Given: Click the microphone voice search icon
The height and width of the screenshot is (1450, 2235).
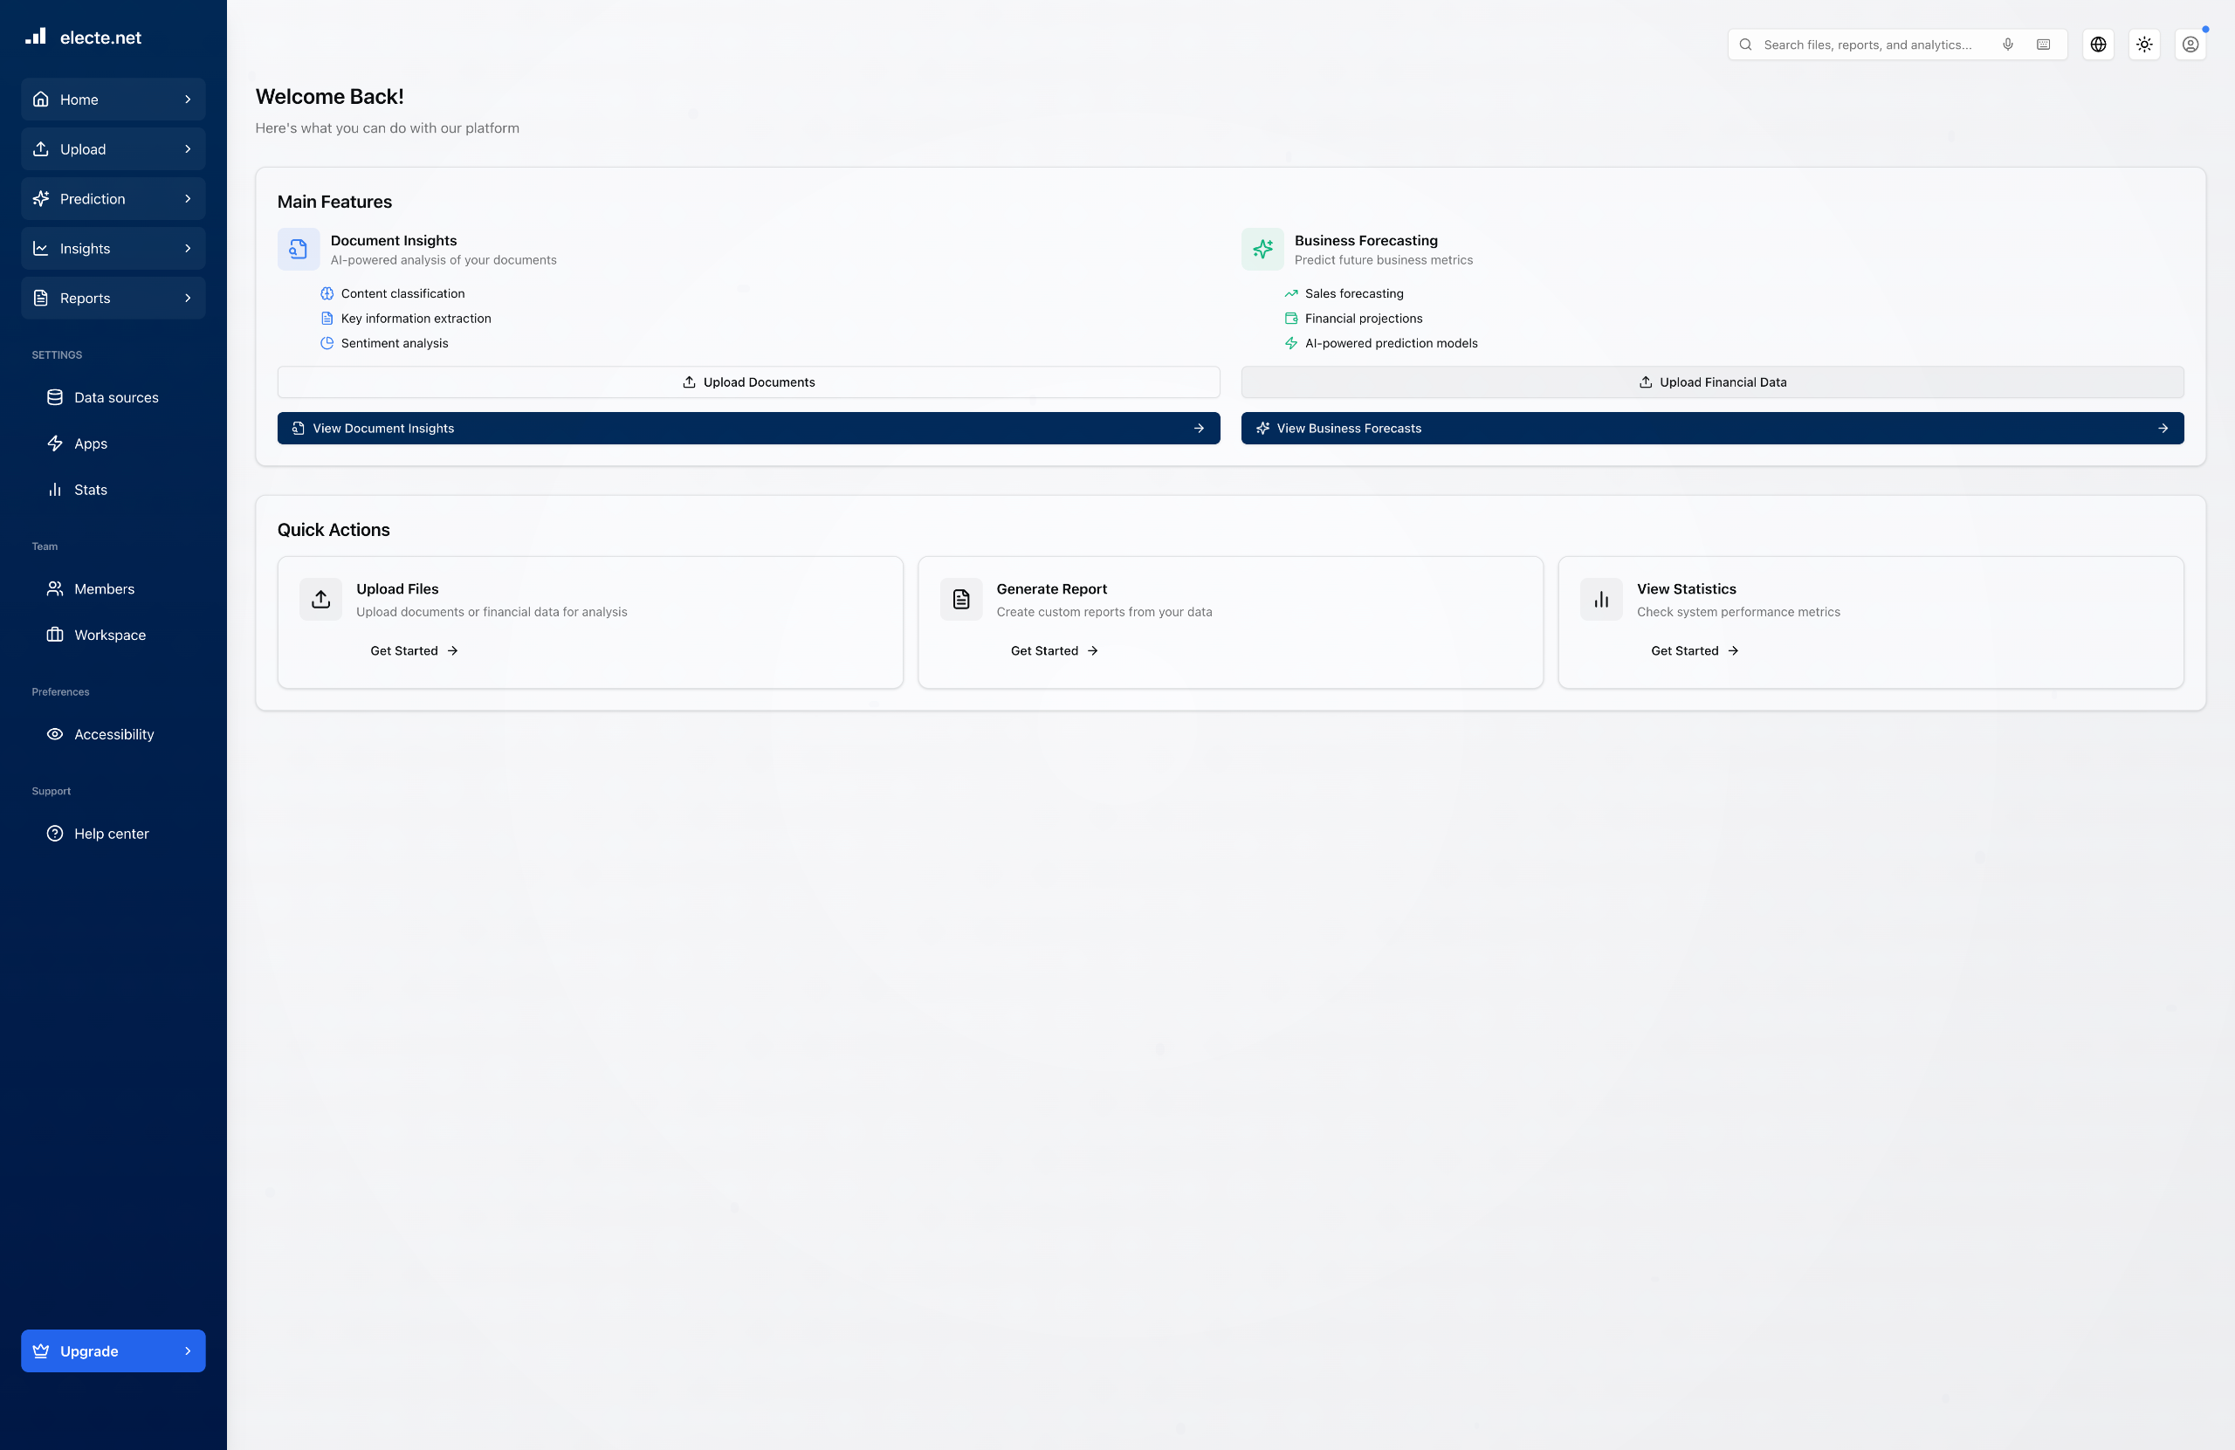Looking at the screenshot, I should pos(2008,45).
